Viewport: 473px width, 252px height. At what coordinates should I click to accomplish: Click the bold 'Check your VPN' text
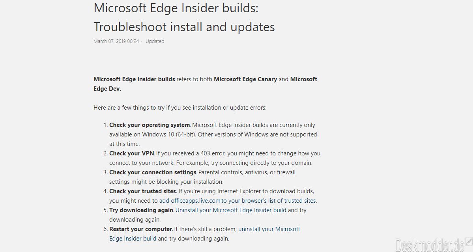131,153
